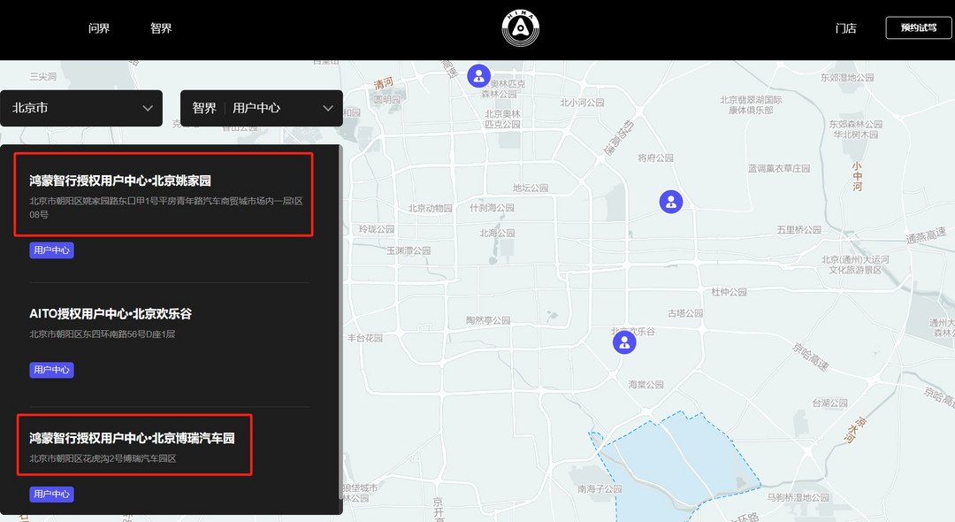
Task: Expand the 北京市 city dropdown
Action: point(81,109)
